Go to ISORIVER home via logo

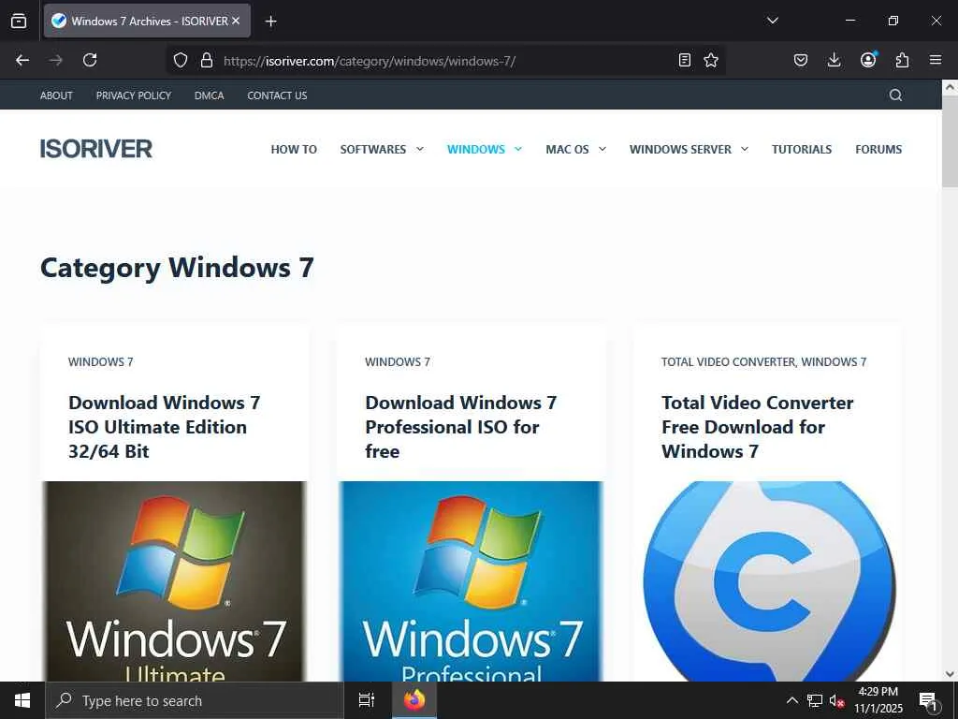(x=96, y=149)
